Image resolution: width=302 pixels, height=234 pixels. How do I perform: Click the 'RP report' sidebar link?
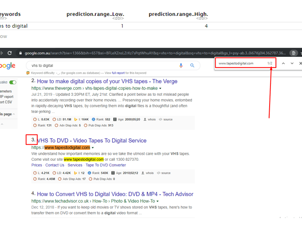click(7, 97)
